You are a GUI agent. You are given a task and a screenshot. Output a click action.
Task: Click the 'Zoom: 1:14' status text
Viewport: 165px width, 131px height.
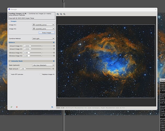60,108
